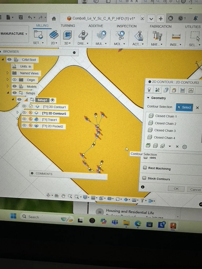
Task: Expand the Named Views node
Action: coord(8,73)
